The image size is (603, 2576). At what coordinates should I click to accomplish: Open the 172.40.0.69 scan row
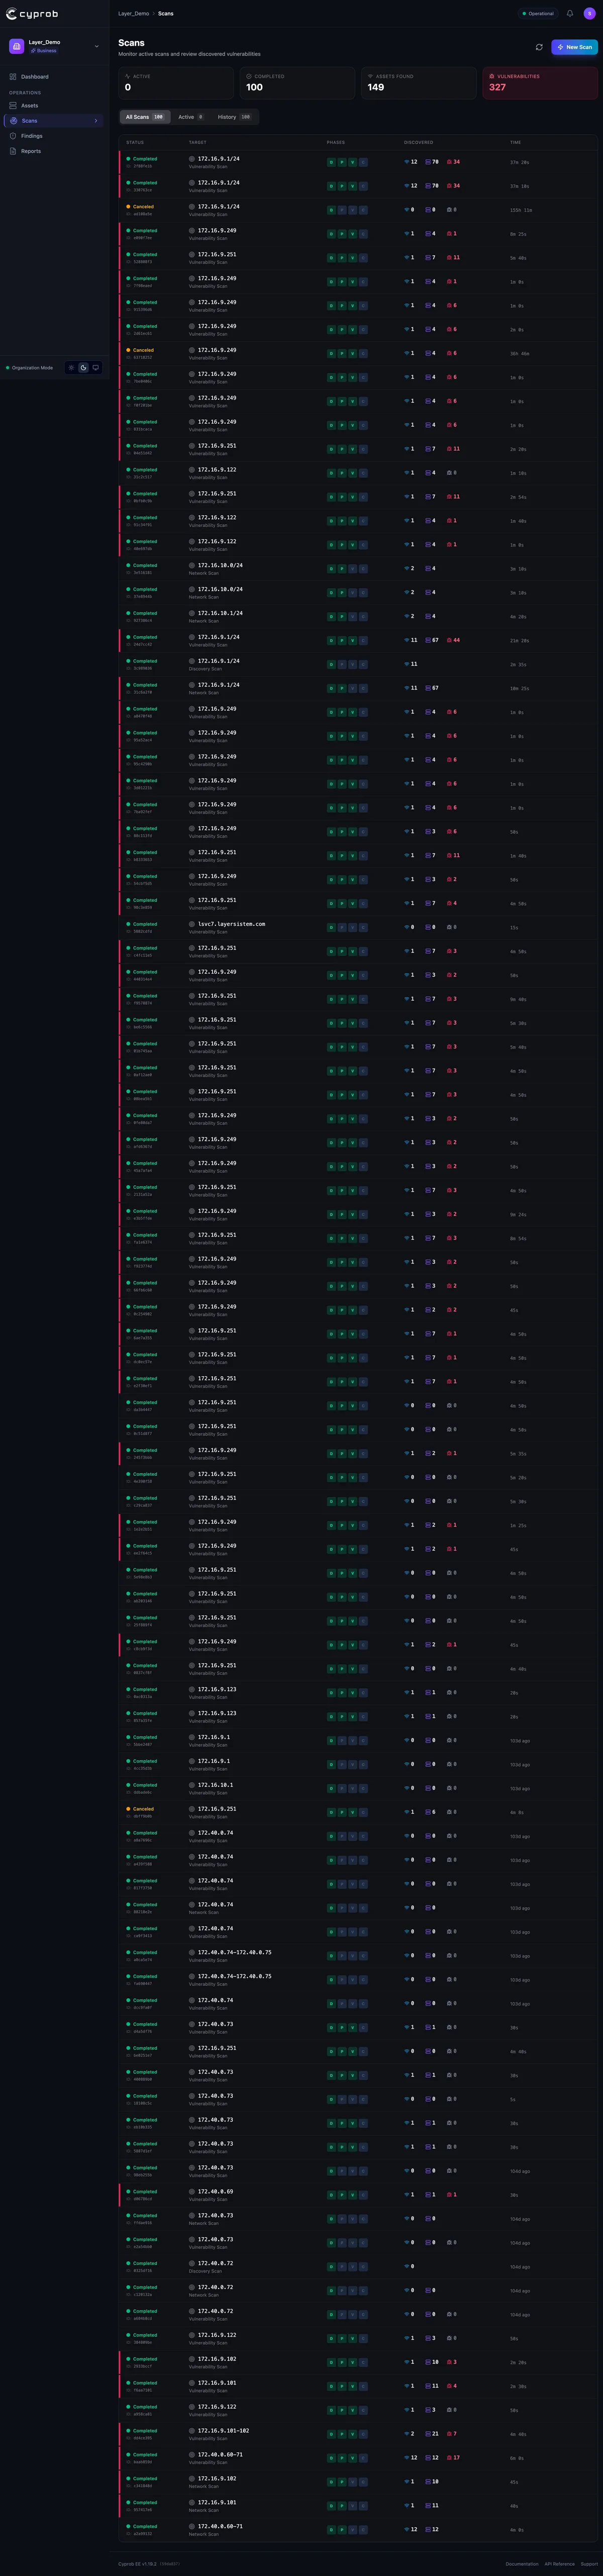pos(358,2195)
